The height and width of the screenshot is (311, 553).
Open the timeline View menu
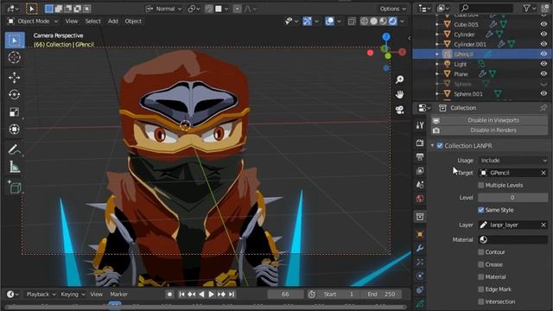[96, 294]
